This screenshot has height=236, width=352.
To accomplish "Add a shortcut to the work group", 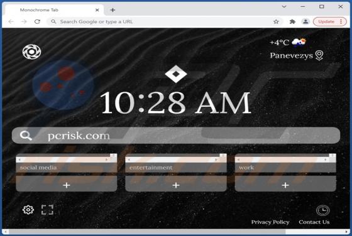I will [x=285, y=185].
